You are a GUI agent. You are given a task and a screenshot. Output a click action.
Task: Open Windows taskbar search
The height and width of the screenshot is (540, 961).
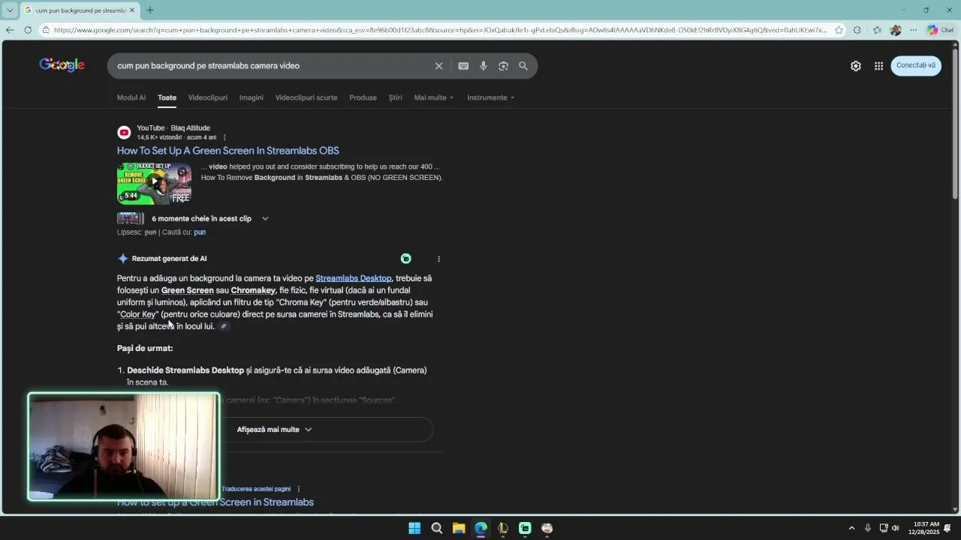436,528
